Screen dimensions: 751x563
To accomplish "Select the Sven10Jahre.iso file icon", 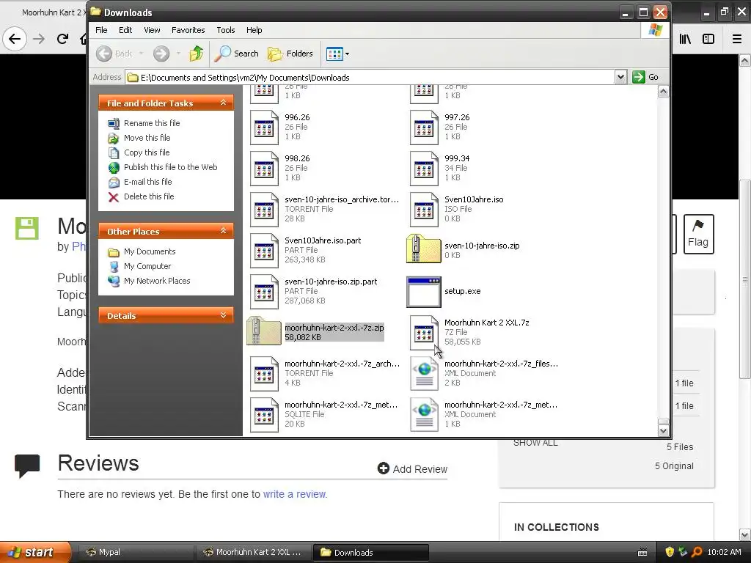I will [424, 210].
